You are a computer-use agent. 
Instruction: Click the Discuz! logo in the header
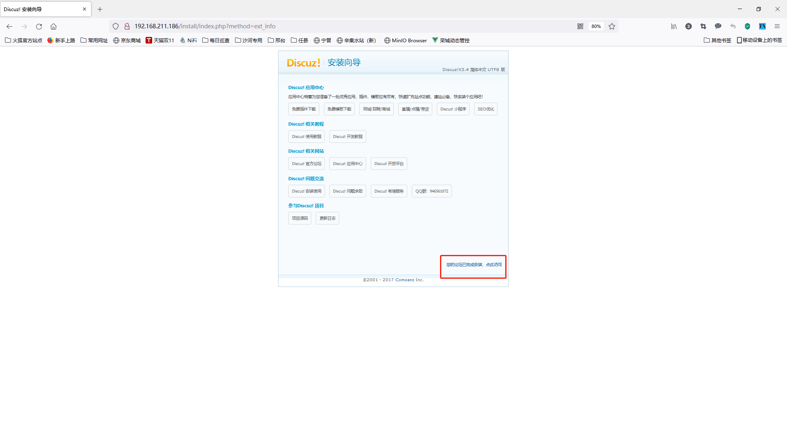coord(303,63)
